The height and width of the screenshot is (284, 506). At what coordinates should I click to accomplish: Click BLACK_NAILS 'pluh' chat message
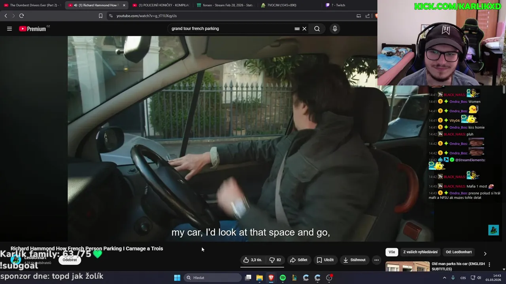tap(470, 134)
